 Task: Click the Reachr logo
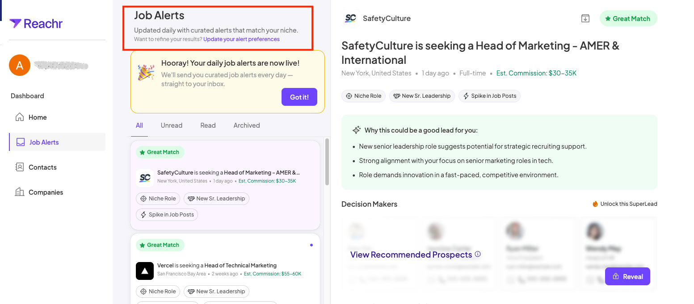click(36, 24)
